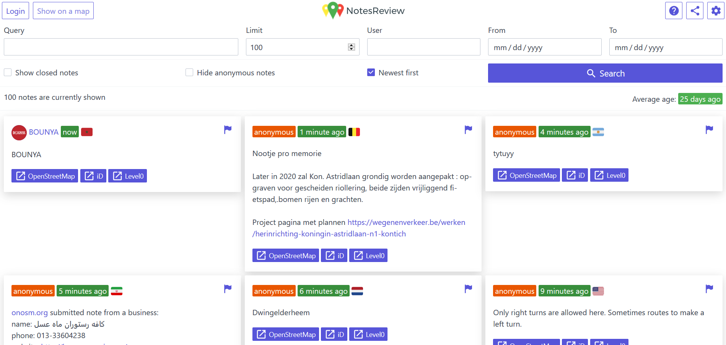726x345 pixels.
Task: Click the 4 minutes ago badge
Action: (x=565, y=132)
